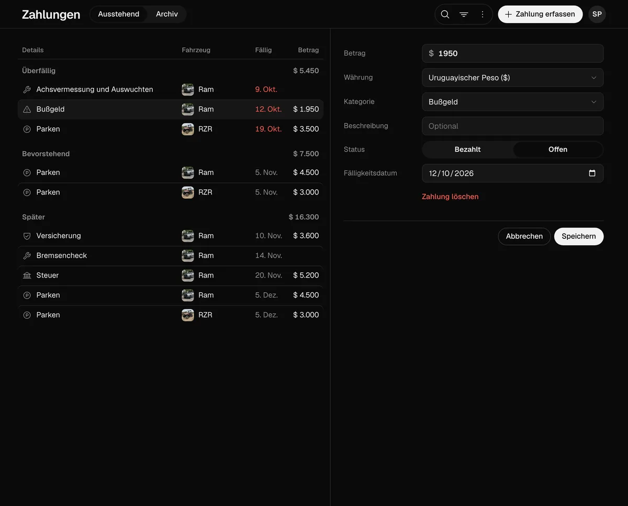628x506 pixels.
Task: Focus the Beschreibung input field
Action: (x=513, y=126)
